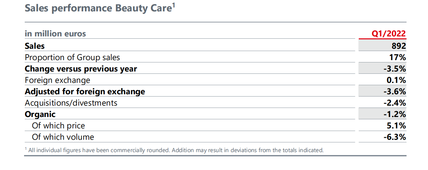Click the -3.6% adjusted value

(395, 92)
